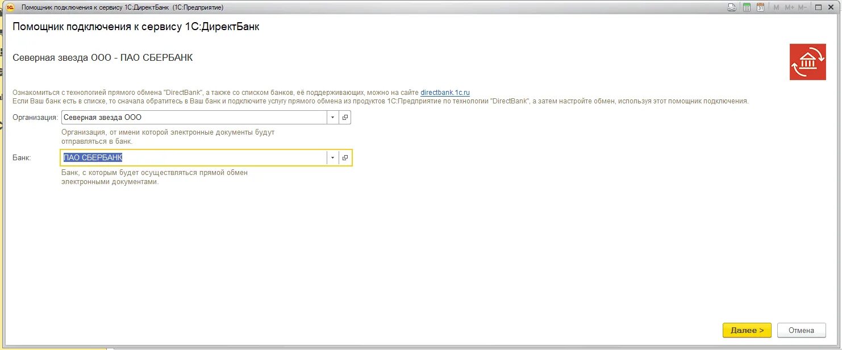Expand the Банк dropdown list
Screen dimensions: 842x350
coord(332,158)
